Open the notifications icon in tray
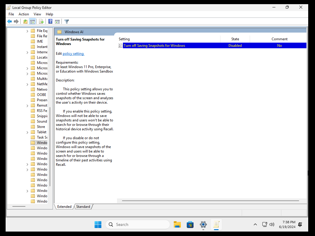The width and height of the screenshot is (315, 236). (300, 224)
